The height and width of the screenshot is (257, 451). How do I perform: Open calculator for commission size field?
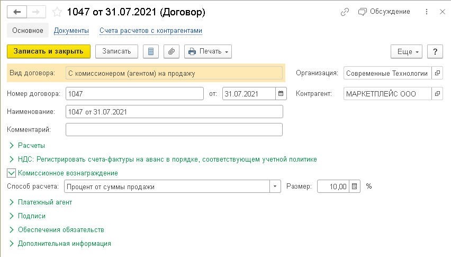pyautogui.click(x=355, y=187)
